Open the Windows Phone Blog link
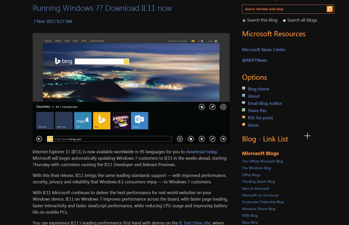Screen dimensions: 349x225 259,209
